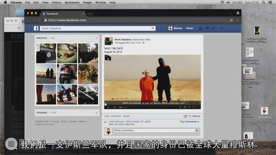Open the People menu
Screen dimensions: 276x155
point(87,2)
